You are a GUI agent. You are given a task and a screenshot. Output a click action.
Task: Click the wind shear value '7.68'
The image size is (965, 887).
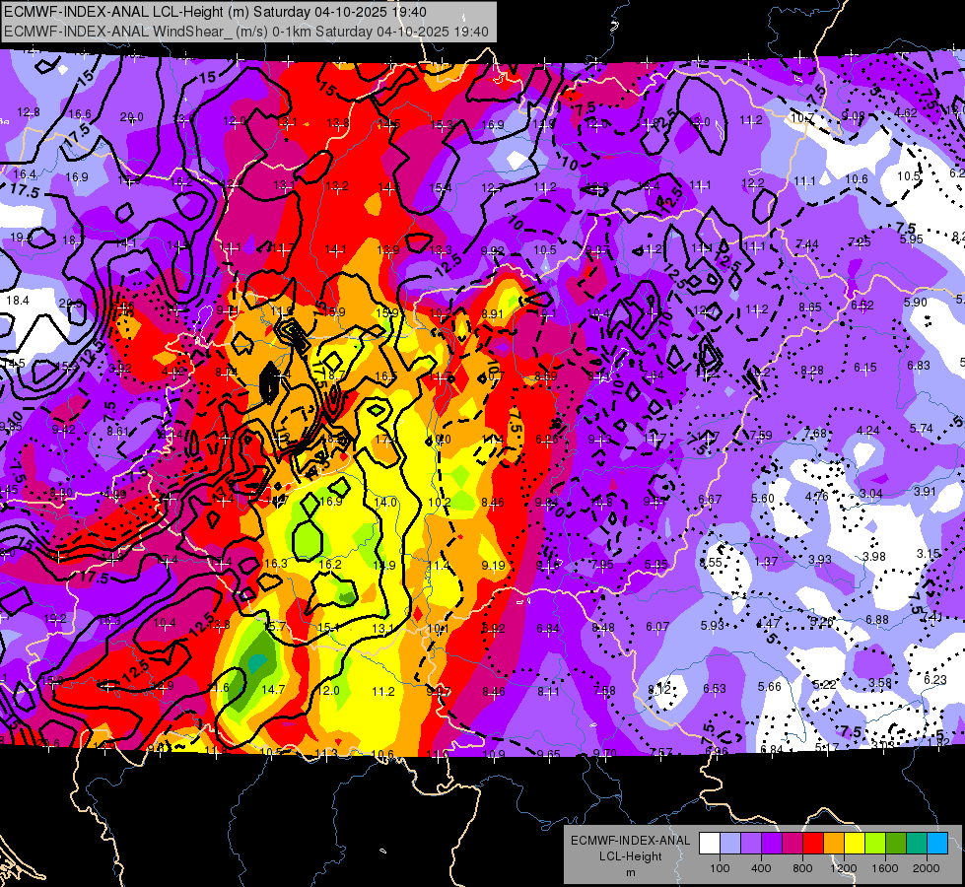(x=815, y=434)
